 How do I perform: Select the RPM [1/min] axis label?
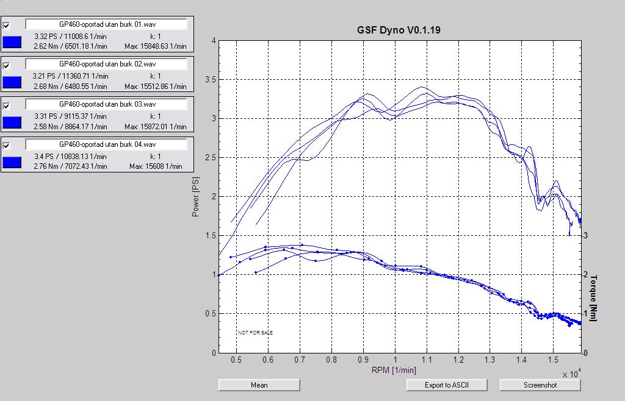point(394,370)
